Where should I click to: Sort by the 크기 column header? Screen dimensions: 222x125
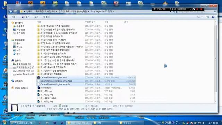point(126,22)
